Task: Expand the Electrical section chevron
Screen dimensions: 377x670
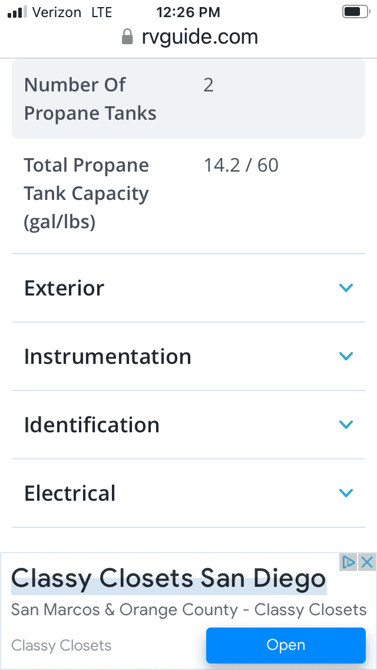Action: point(346,492)
